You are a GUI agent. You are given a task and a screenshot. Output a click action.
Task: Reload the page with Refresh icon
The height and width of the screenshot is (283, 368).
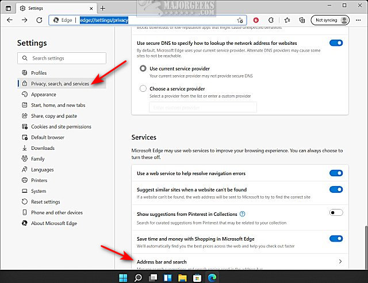(x=39, y=20)
